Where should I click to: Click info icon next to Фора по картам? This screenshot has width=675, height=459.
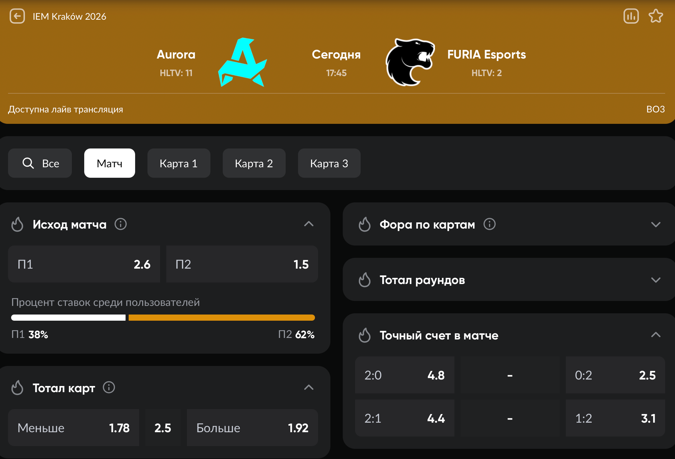pyautogui.click(x=489, y=224)
